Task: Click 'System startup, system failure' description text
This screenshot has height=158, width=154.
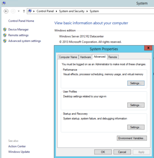Action: tap(95, 119)
